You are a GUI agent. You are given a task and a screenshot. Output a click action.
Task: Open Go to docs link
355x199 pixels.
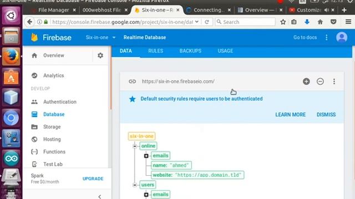tap(305, 38)
